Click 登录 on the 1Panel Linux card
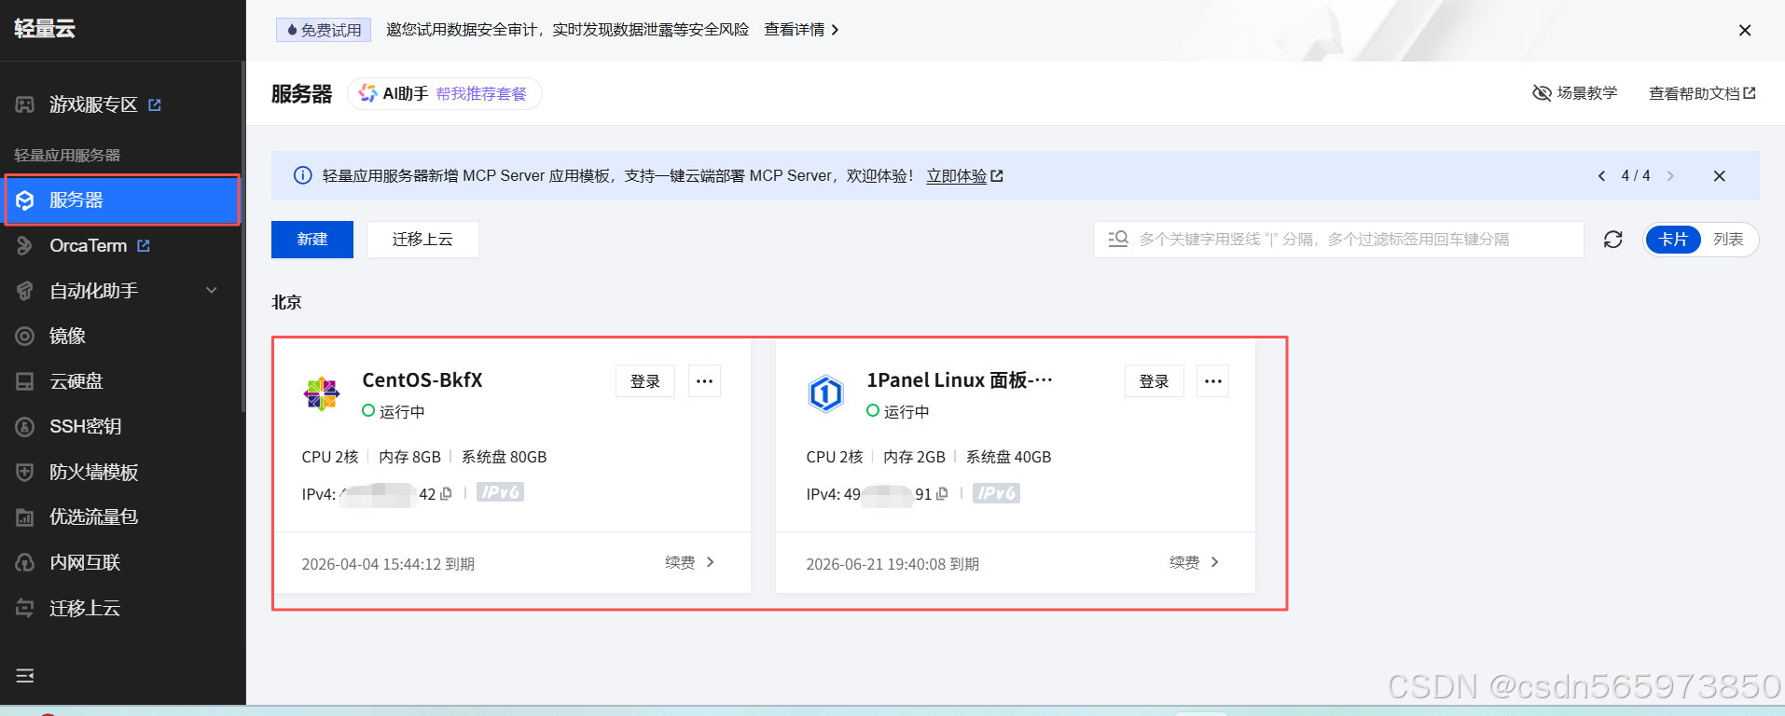The image size is (1785, 716). pos(1155,381)
